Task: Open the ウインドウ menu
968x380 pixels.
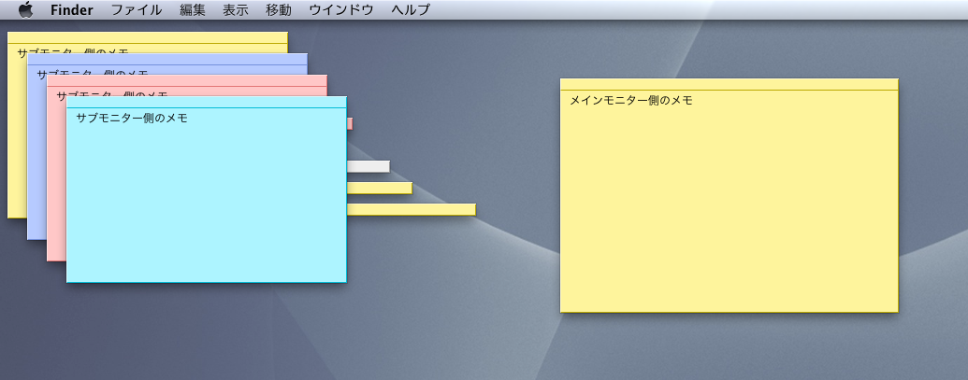Action: coord(341,10)
